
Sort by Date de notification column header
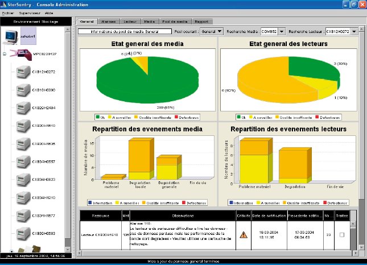[269, 216]
